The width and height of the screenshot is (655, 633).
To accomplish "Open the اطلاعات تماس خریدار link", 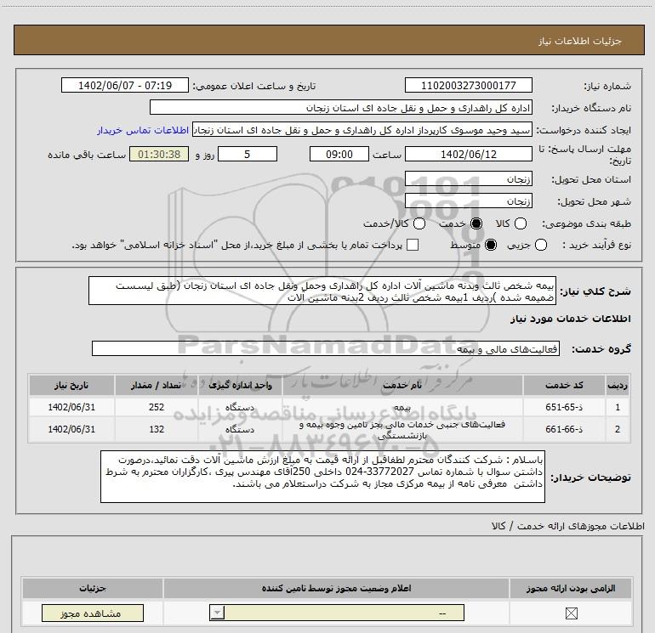I will (x=143, y=130).
